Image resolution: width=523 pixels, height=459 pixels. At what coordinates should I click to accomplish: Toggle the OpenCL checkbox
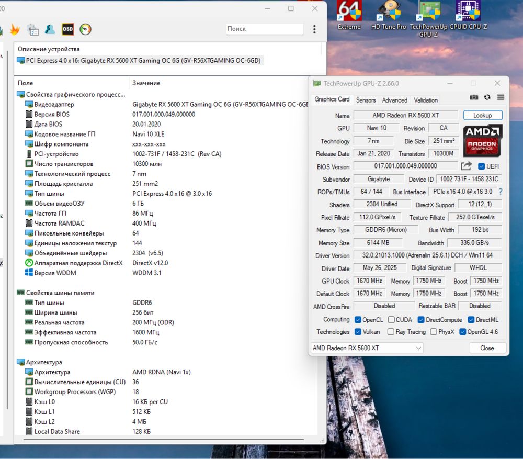tap(358, 320)
